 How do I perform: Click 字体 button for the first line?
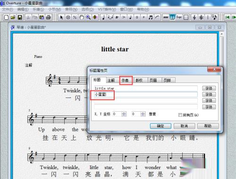pos(209,88)
